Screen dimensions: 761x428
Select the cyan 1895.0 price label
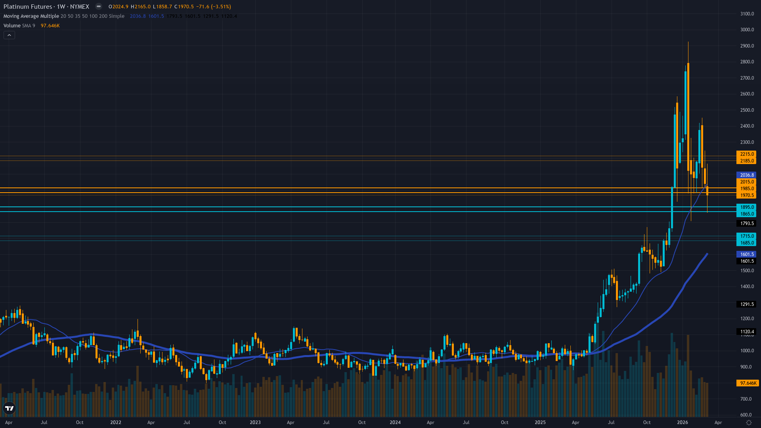(x=746, y=207)
